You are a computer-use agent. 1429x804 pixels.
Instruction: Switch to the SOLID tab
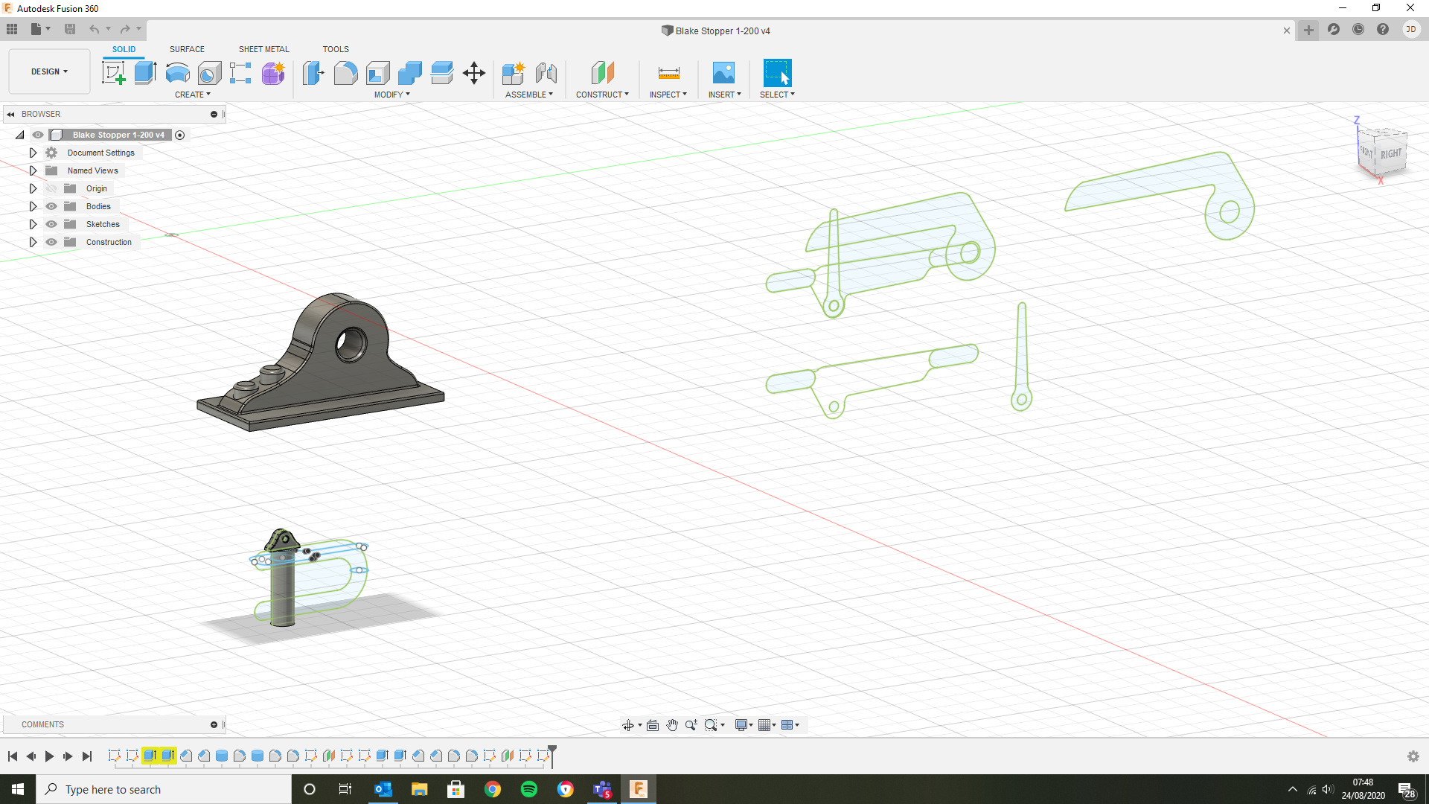(x=124, y=49)
